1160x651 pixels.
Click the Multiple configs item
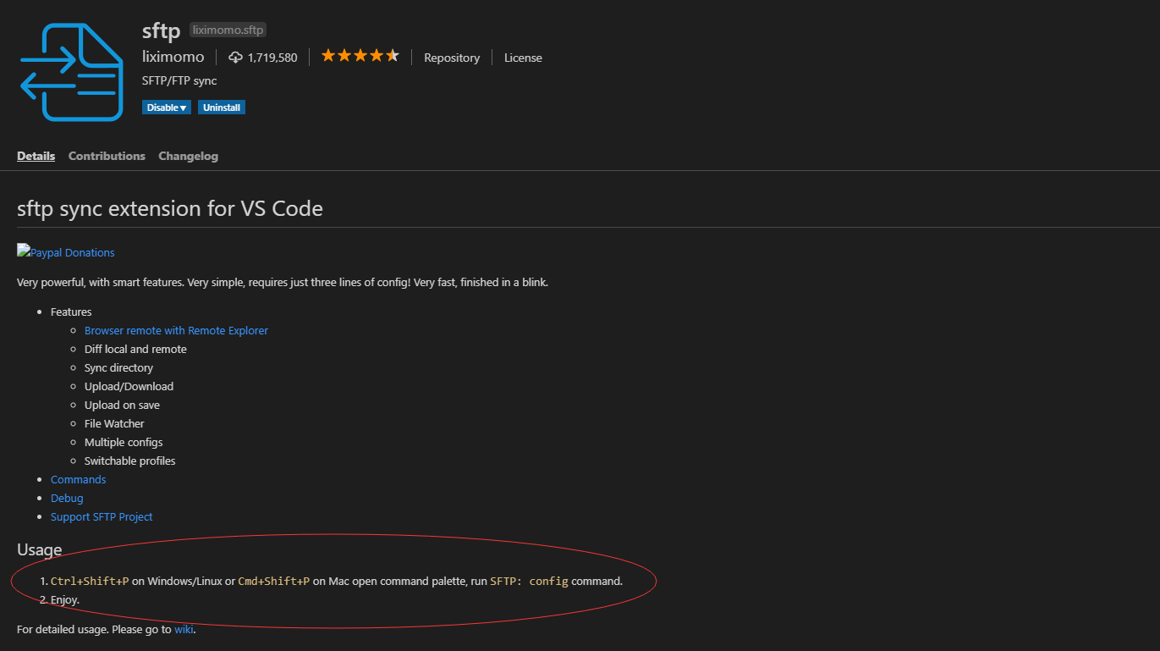124,442
